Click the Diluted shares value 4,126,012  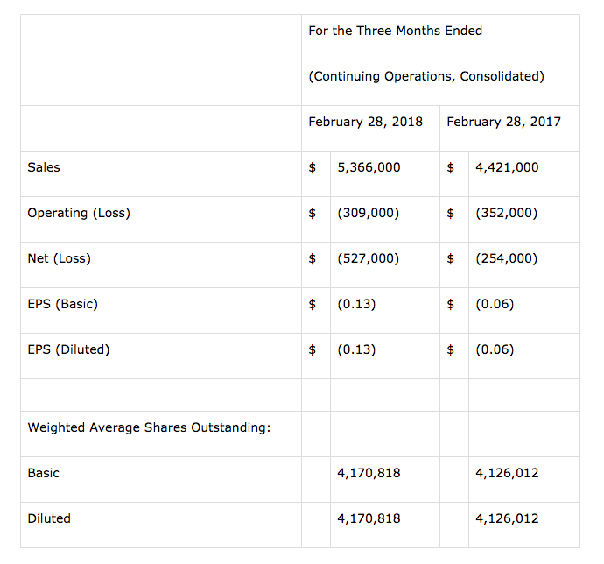pos(507,518)
